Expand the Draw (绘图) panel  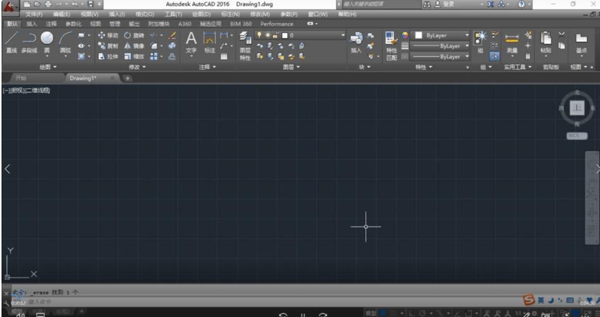(x=48, y=67)
